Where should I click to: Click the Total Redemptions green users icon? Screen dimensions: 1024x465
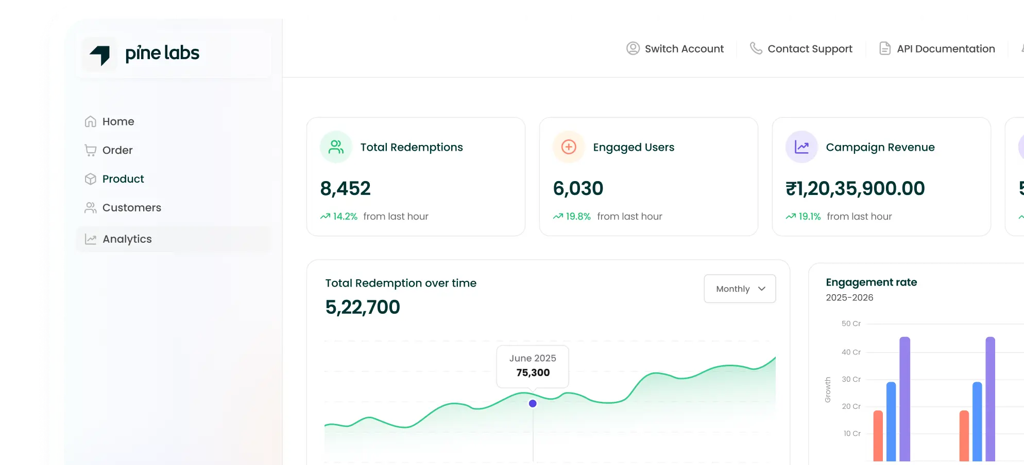(336, 147)
